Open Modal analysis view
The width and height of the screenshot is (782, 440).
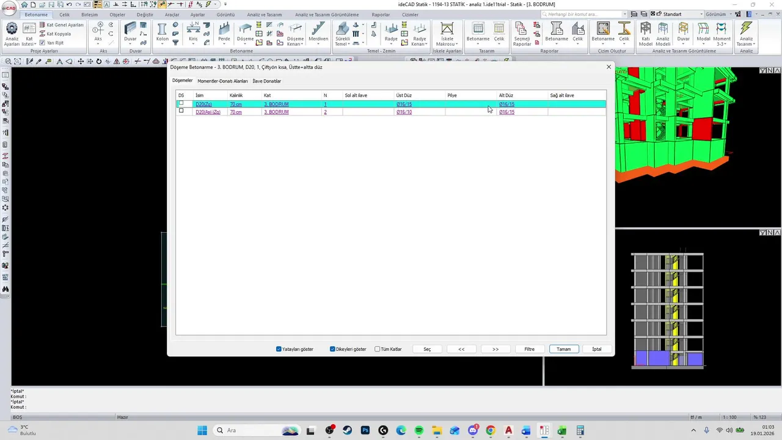point(703,33)
